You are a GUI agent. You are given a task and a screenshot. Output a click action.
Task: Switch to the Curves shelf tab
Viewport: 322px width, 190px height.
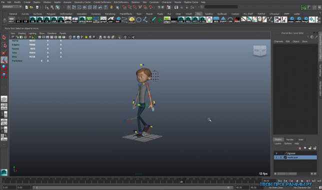tap(25, 14)
